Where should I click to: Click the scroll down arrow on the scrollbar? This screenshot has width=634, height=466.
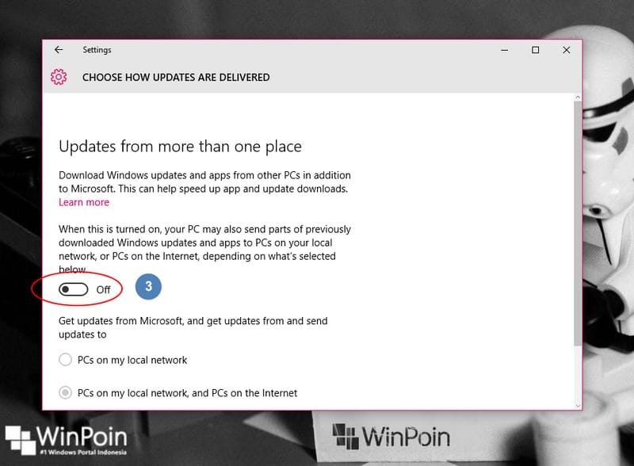click(x=576, y=404)
